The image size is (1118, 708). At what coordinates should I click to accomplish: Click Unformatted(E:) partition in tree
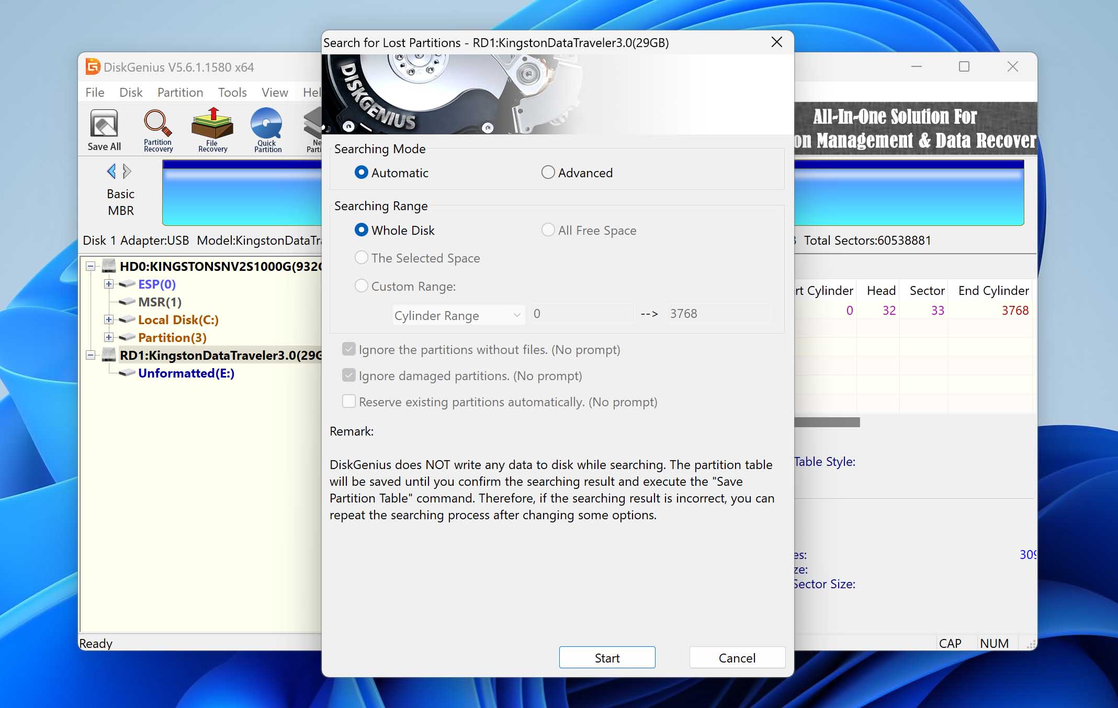[186, 372]
